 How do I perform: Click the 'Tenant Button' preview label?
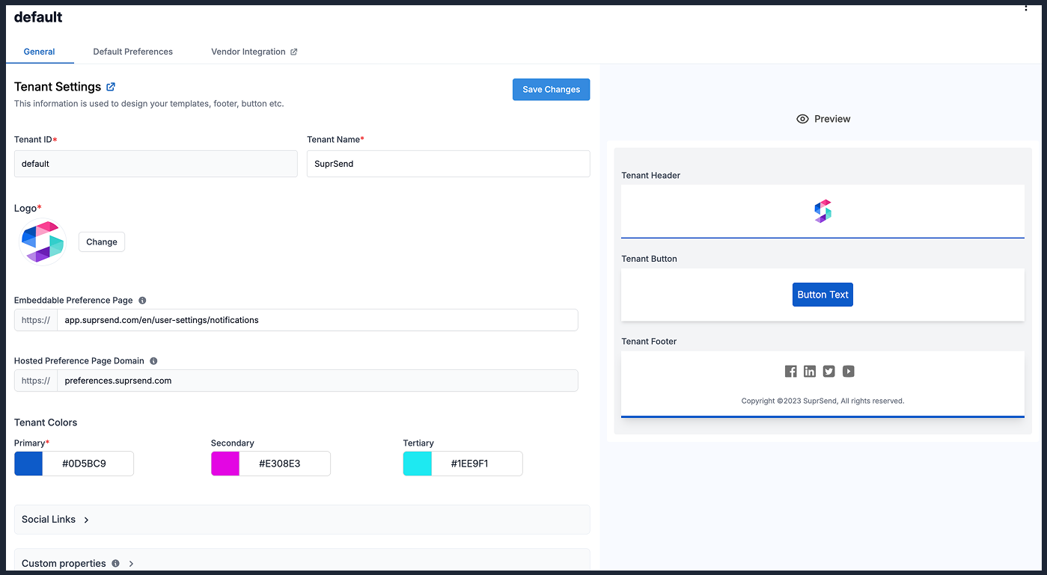(x=649, y=259)
